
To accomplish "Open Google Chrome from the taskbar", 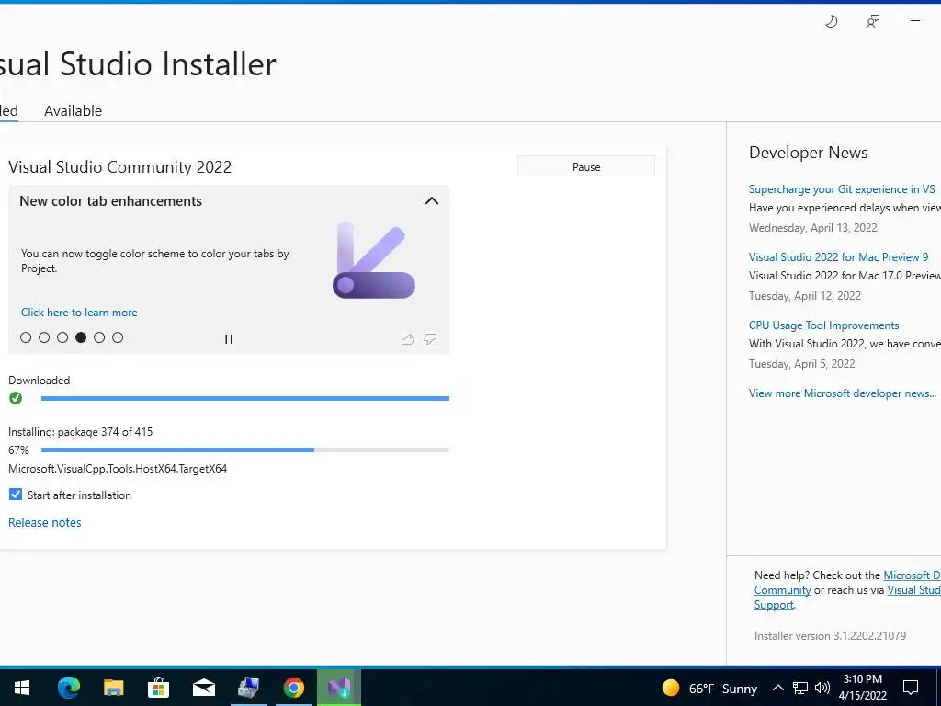I will coord(293,688).
